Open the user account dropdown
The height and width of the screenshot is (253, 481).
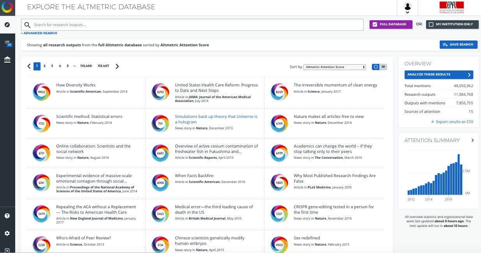[x=408, y=8]
